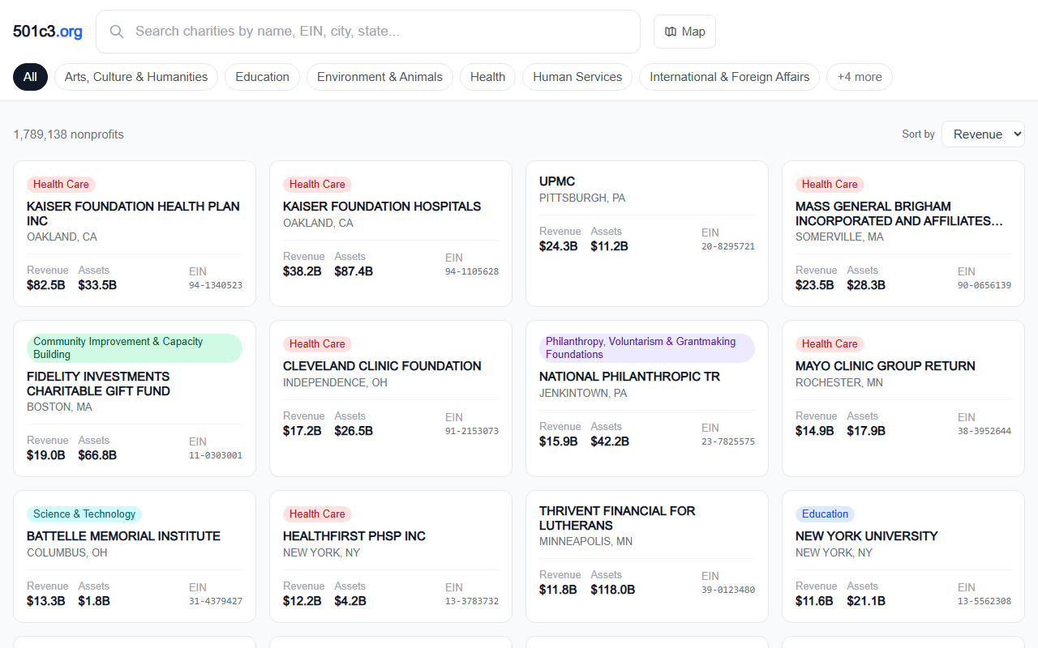
Task: Click the $82.5B revenue value
Action: [x=46, y=285]
